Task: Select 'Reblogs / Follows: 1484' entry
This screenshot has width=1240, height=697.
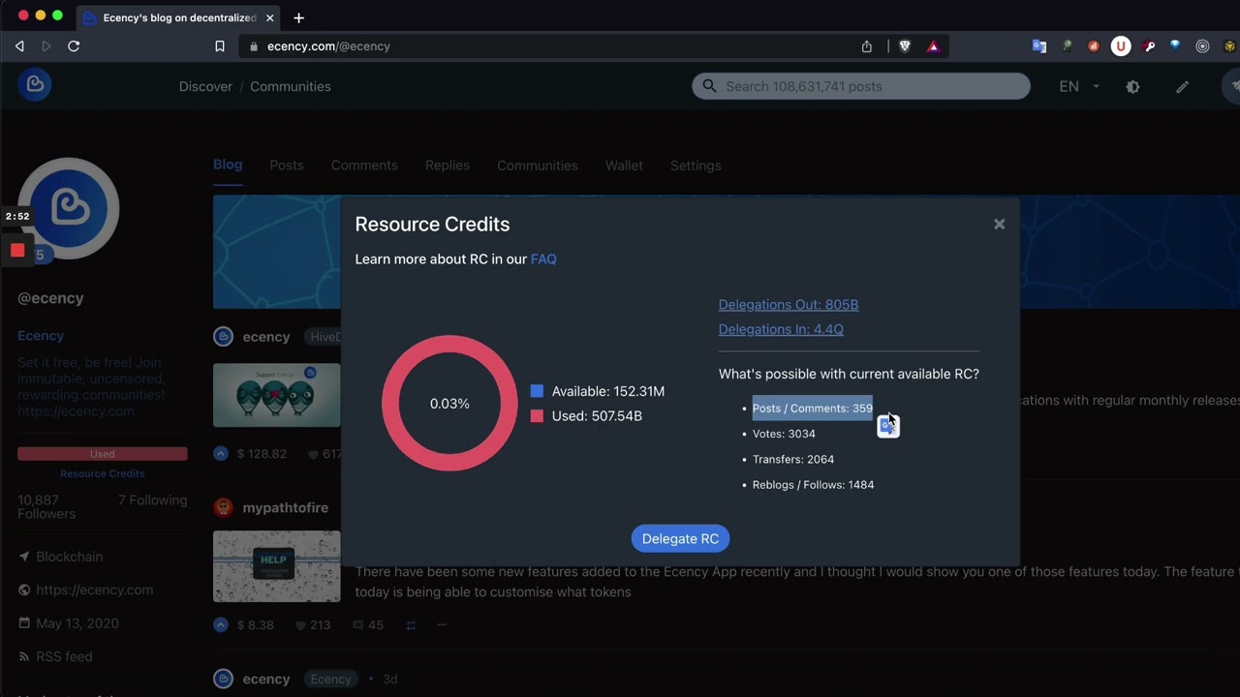Action: [x=813, y=485]
